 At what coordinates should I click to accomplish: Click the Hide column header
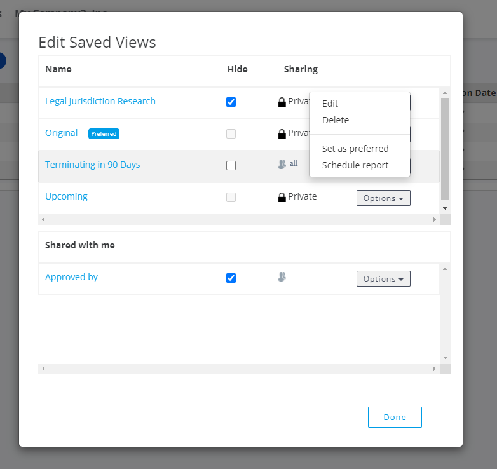238,69
